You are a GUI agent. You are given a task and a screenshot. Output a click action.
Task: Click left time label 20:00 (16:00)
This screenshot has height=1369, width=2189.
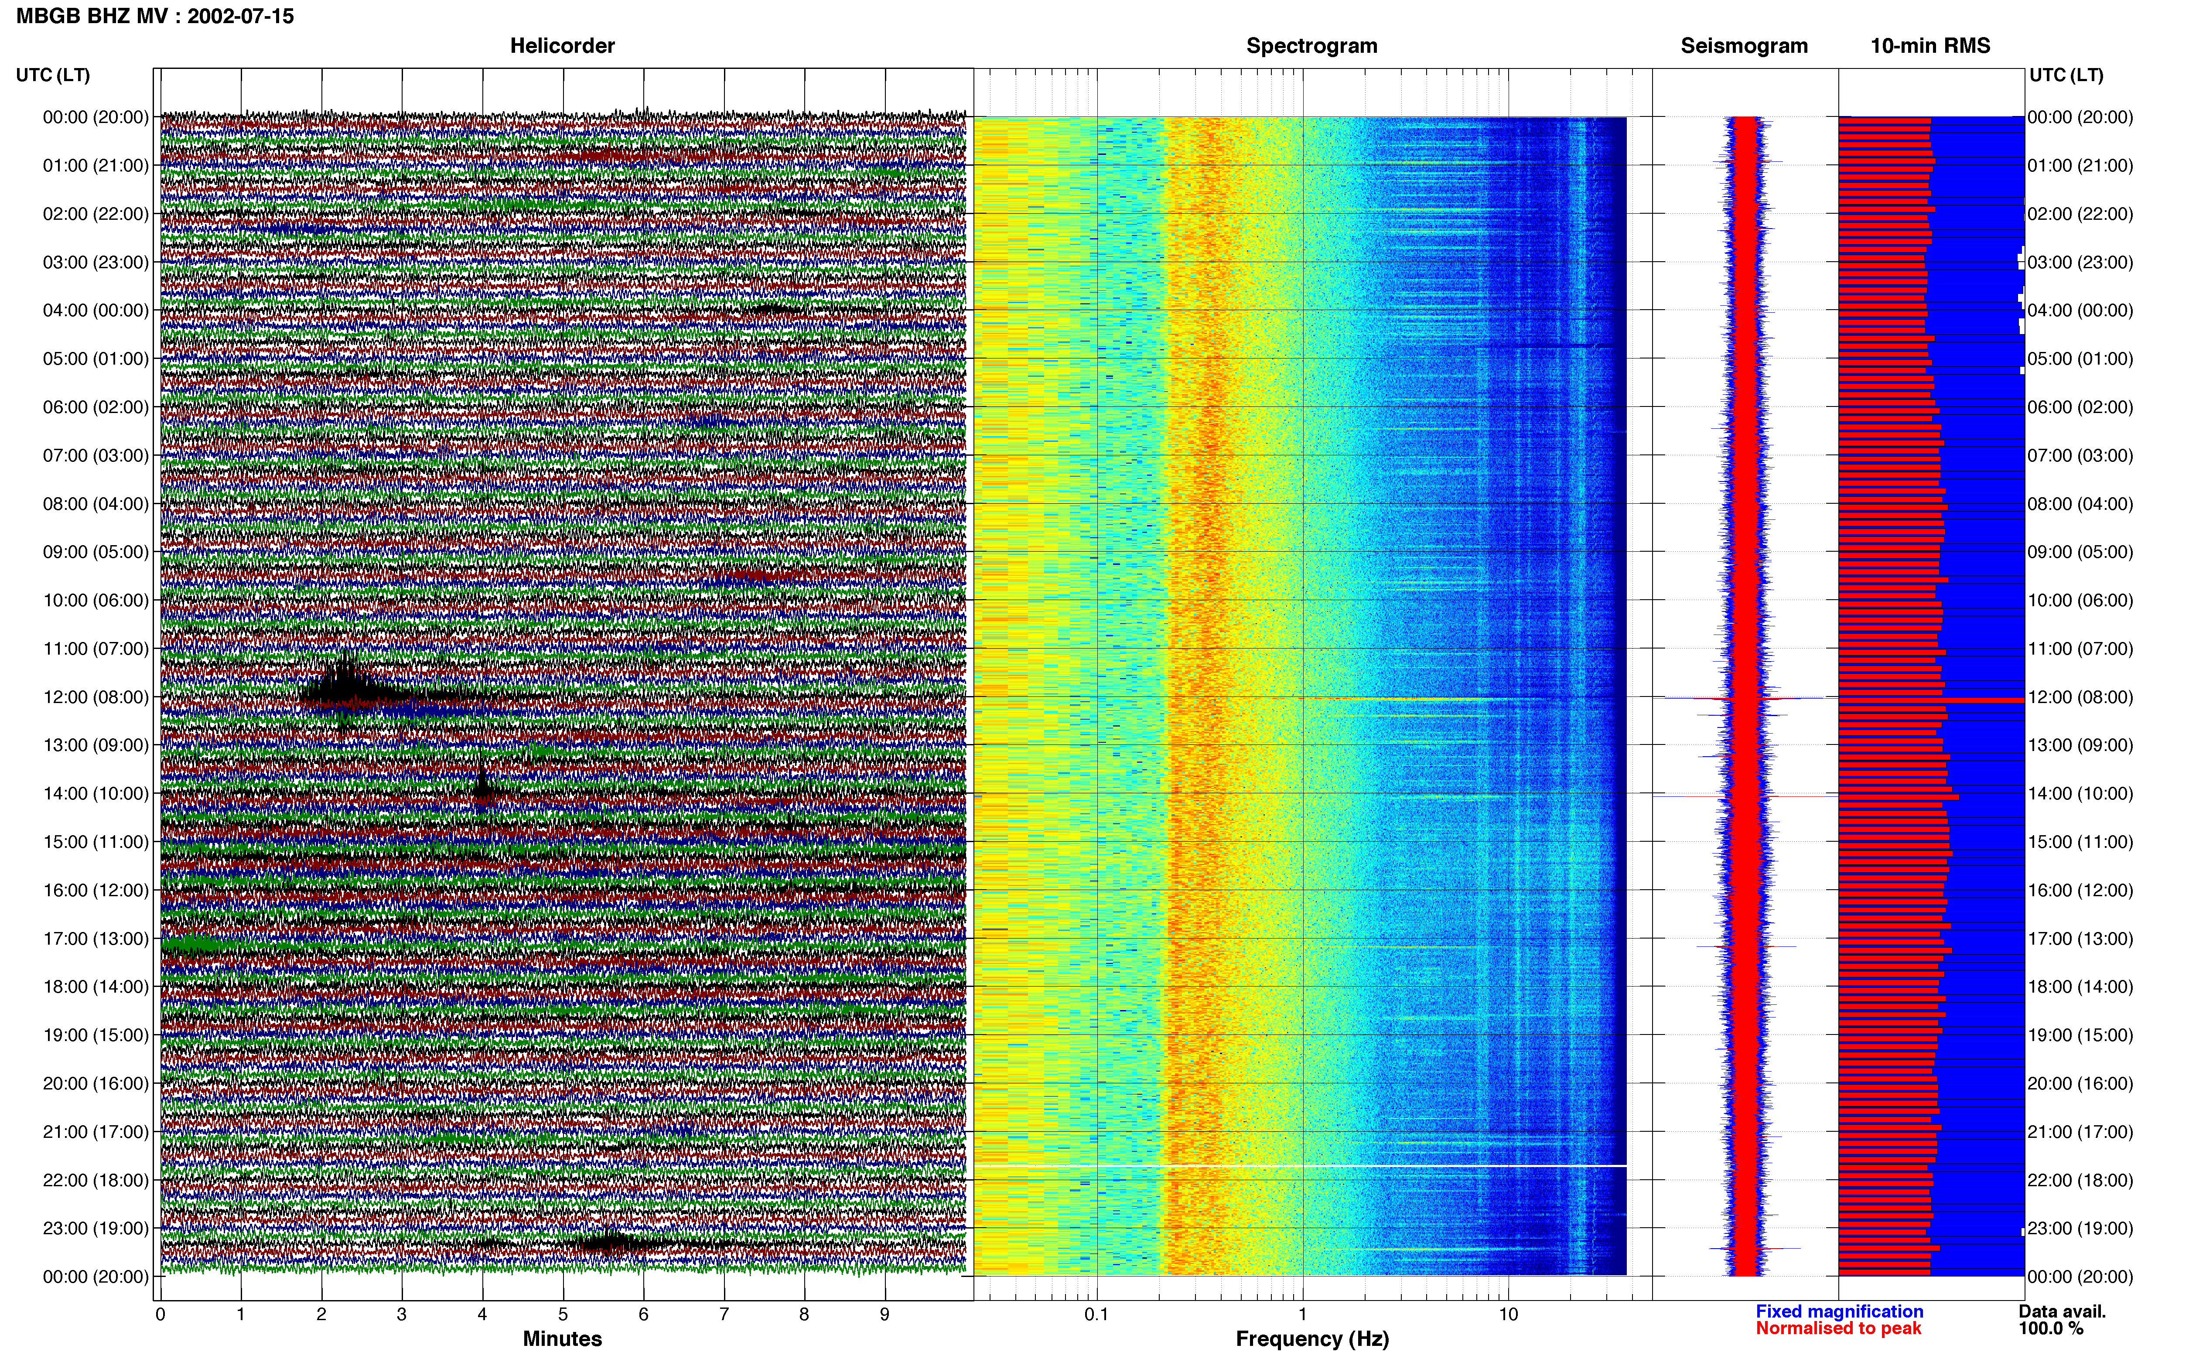[x=96, y=1084]
